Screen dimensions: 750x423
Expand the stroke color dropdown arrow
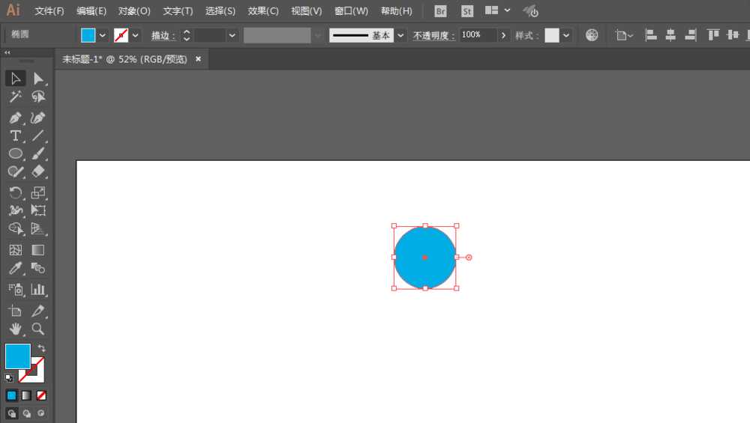pyautogui.click(x=135, y=35)
